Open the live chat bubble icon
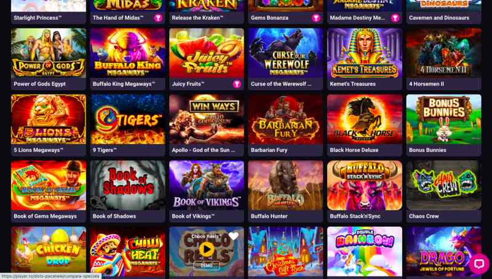This screenshot has height=279, width=492. click(x=479, y=264)
